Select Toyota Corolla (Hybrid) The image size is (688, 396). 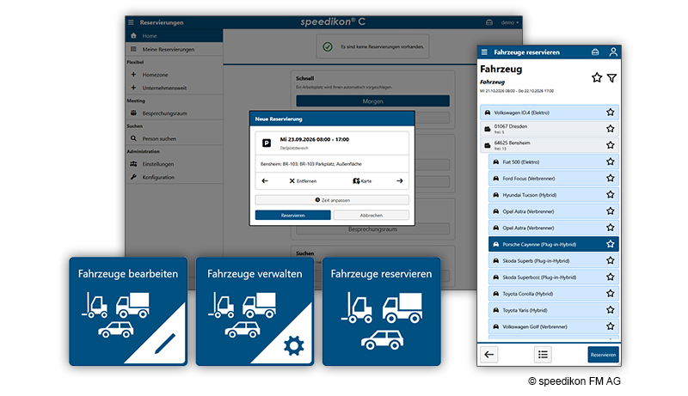click(554, 294)
